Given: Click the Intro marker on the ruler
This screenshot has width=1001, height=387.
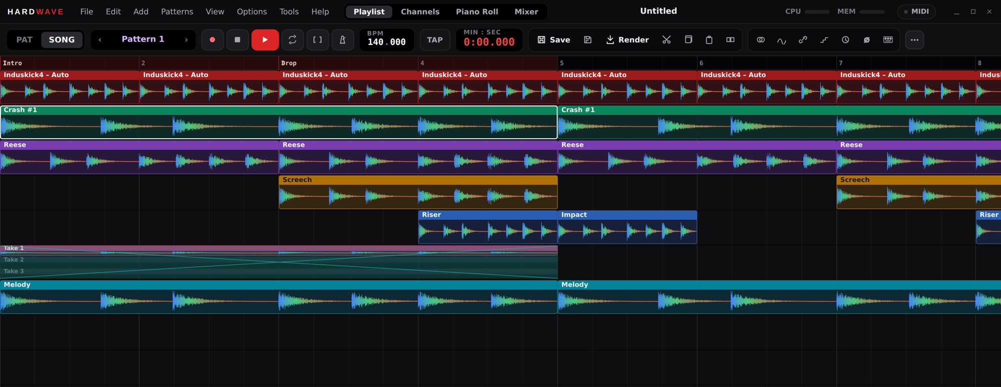Looking at the screenshot, I should click(x=13, y=63).
